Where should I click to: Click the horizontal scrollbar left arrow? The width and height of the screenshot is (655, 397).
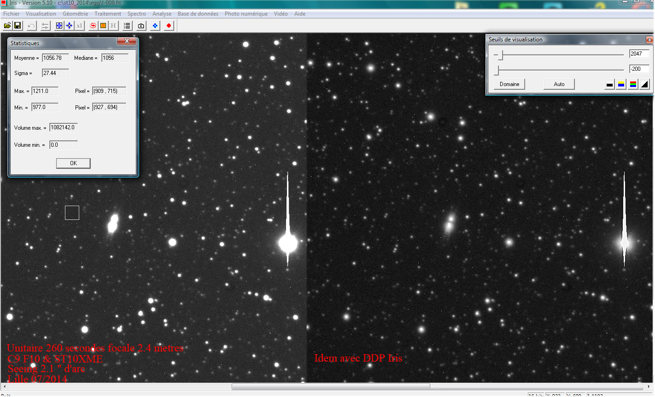[x=4, y=386]
